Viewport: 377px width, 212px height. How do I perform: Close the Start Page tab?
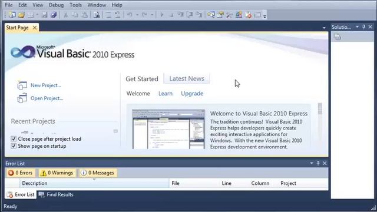click(x=35, y=28)
